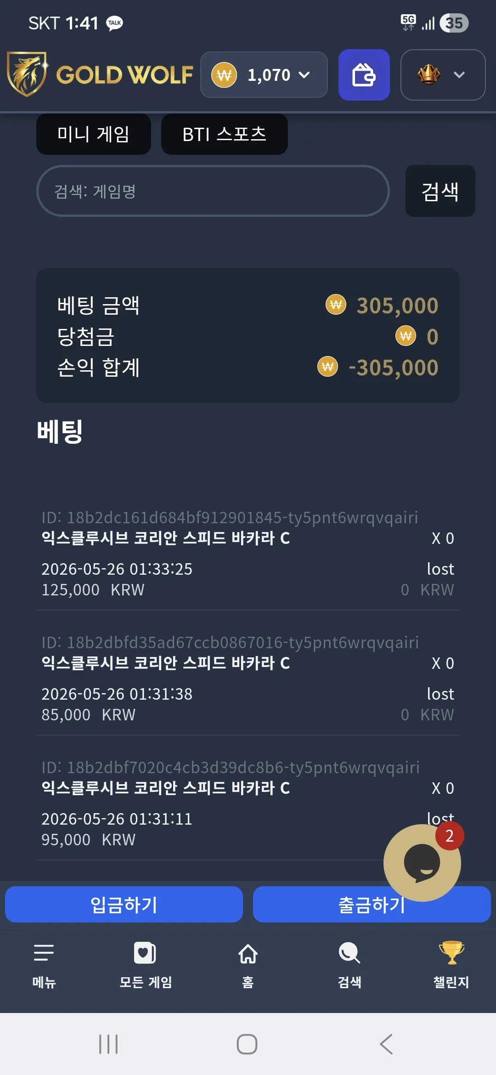The height and width of the screenshot is (1075, 496).
Task: Click the dark 검색 search button
Action: pos(440,191)
